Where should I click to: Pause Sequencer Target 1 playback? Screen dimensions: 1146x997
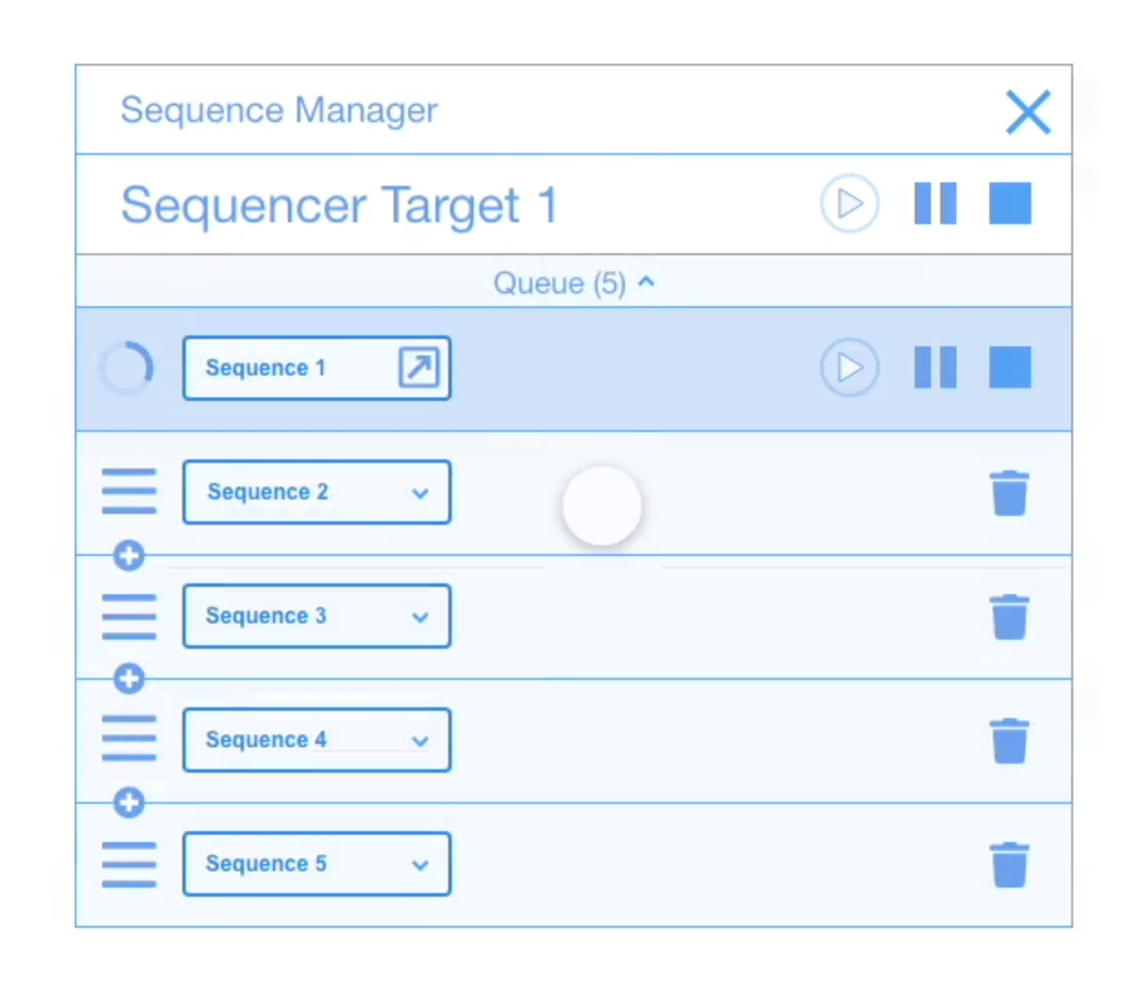pyautogui.click(x=935, y=203)
